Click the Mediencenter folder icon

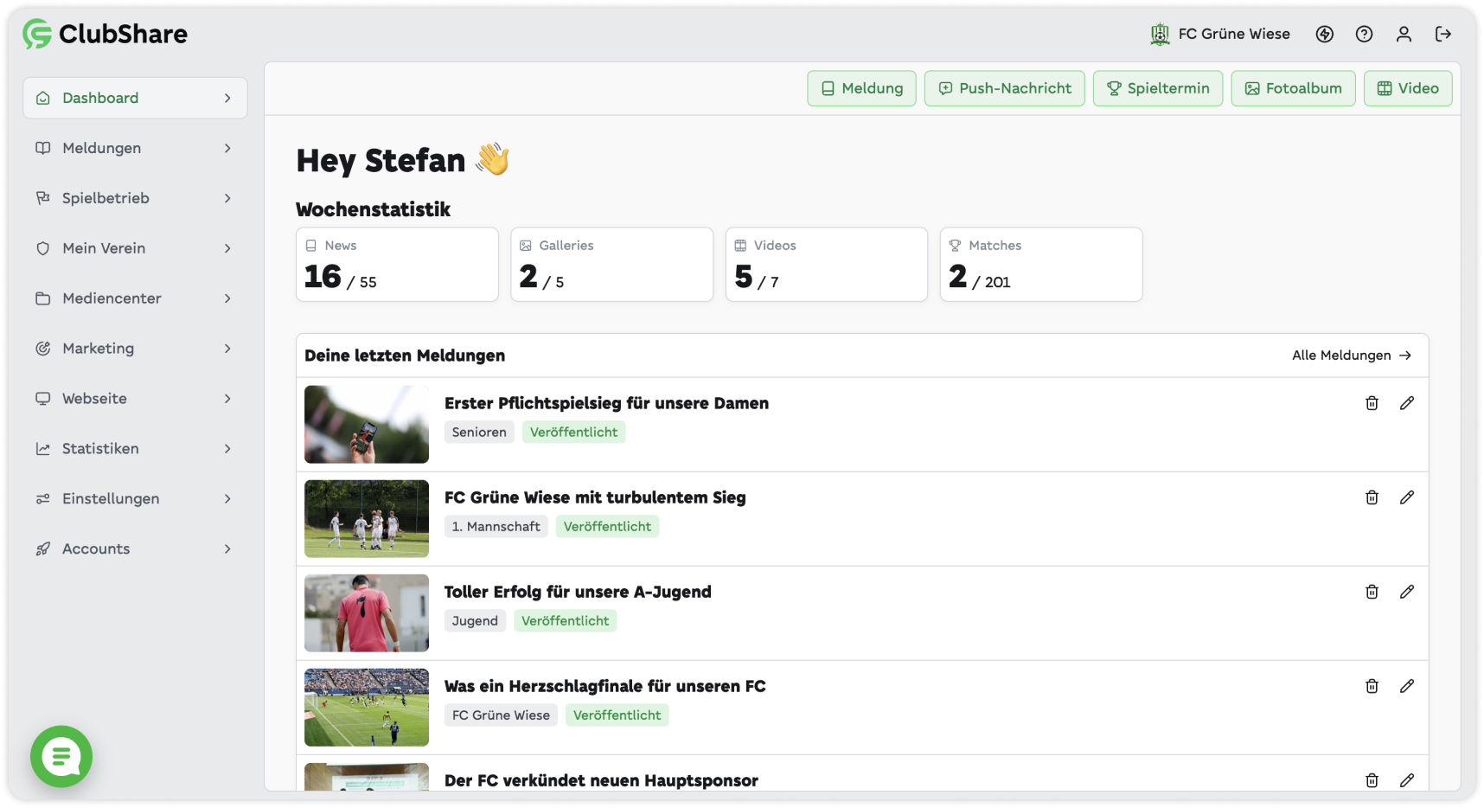[42, 298]
